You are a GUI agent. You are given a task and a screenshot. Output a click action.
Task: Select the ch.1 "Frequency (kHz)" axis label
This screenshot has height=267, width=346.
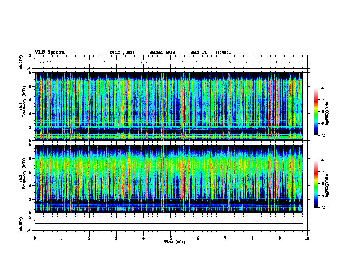point(24,101)
